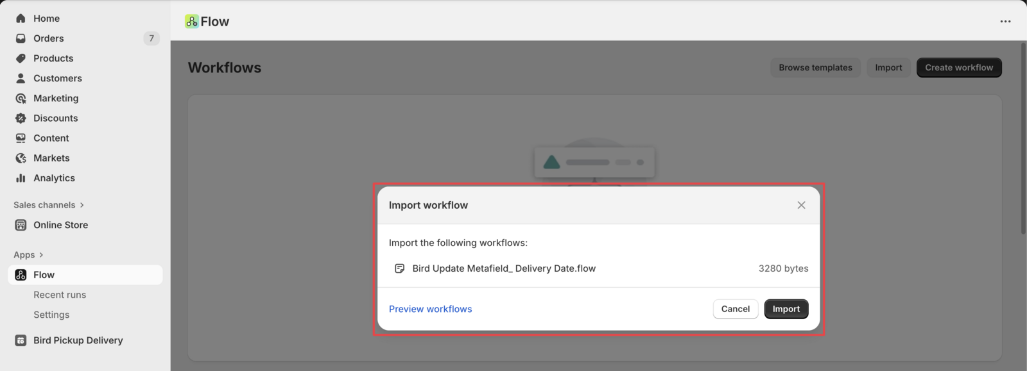Click the Bird Pickup Delivery app icon
This screenshot has height=371, width=1027.
pyautogui.click(x=21, y=340)
